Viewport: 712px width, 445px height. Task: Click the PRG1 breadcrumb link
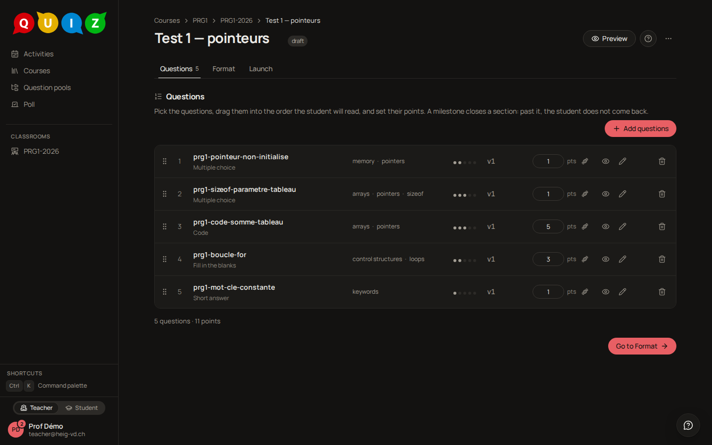pyautogui.click(x=200, y=20)
